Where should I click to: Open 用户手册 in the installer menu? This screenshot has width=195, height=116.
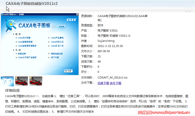click(x=55, y=57)
